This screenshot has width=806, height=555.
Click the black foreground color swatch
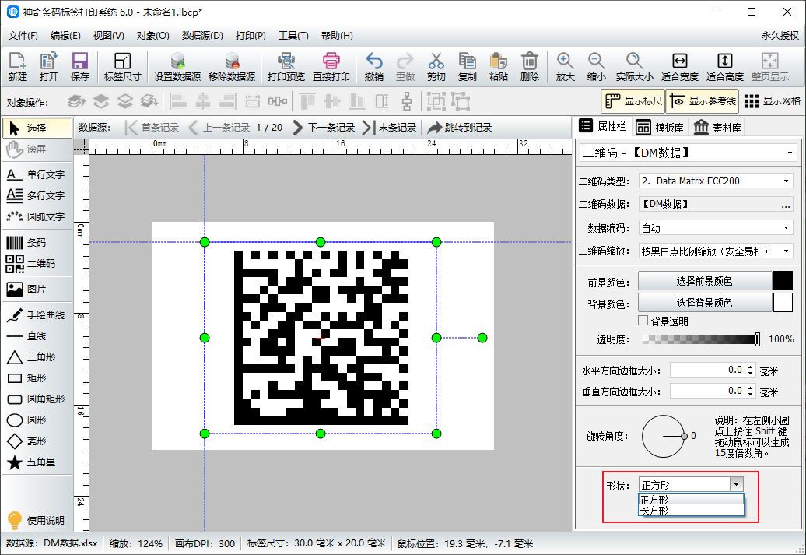[x=783, y=281]
